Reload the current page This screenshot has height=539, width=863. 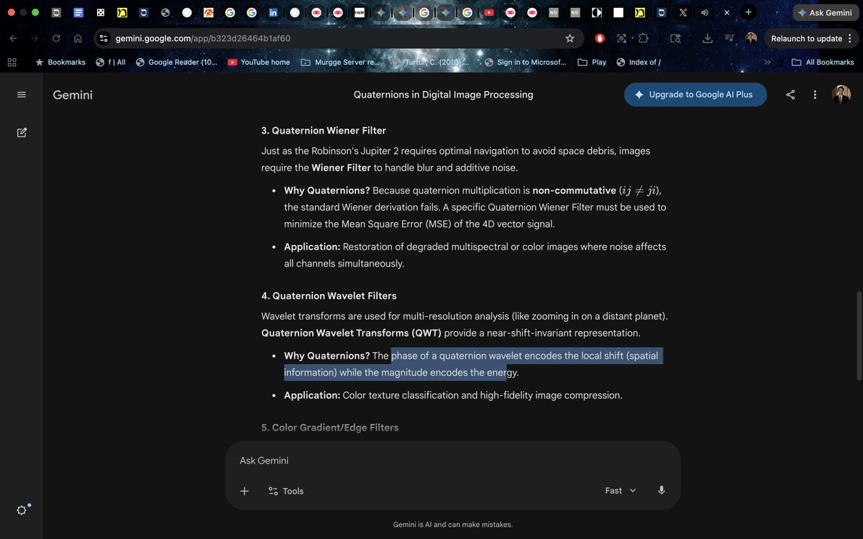pyautogui.click(x=56, y=39)
